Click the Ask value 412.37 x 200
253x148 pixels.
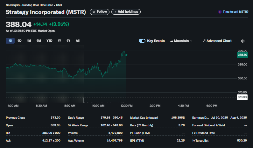pos(51,141)
